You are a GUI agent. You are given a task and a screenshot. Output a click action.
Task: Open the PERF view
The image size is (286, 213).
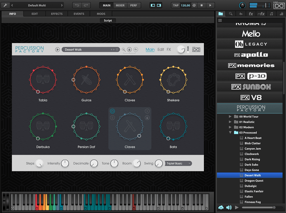coord(134,5)
